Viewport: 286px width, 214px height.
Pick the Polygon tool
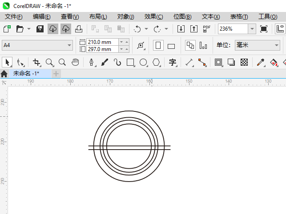point(156,62)
